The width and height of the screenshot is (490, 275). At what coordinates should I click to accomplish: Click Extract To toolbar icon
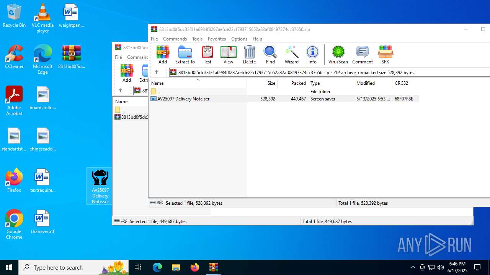(185, 55)
